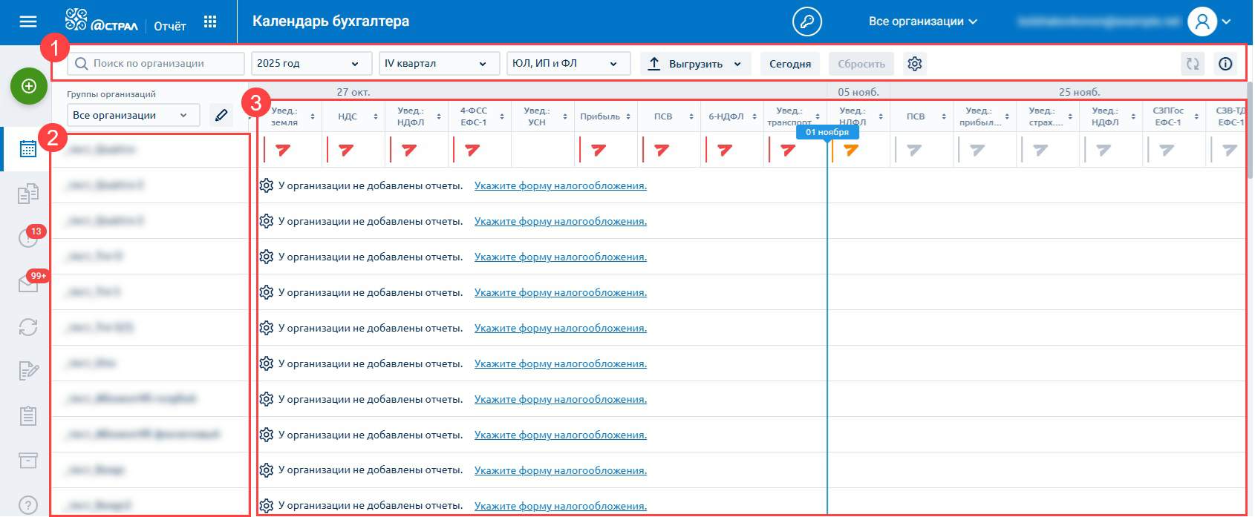Click the Сегодня button
1255x517 pixels.
789,64
